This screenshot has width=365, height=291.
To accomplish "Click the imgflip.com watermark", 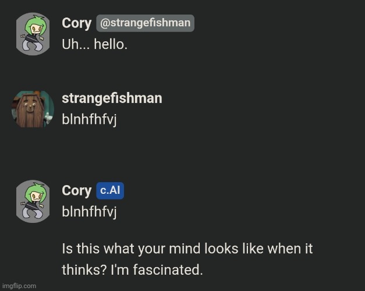I will pos(19,286).
